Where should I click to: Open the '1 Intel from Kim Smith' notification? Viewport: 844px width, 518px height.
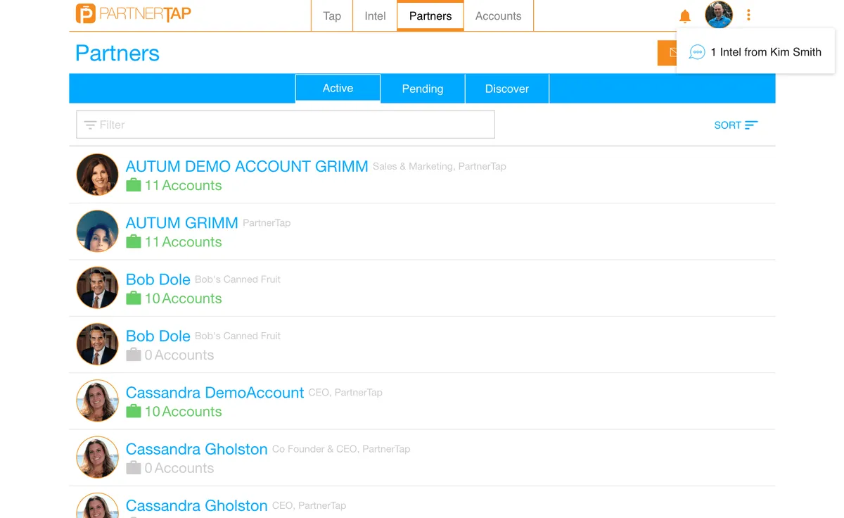tap(755, 51)
